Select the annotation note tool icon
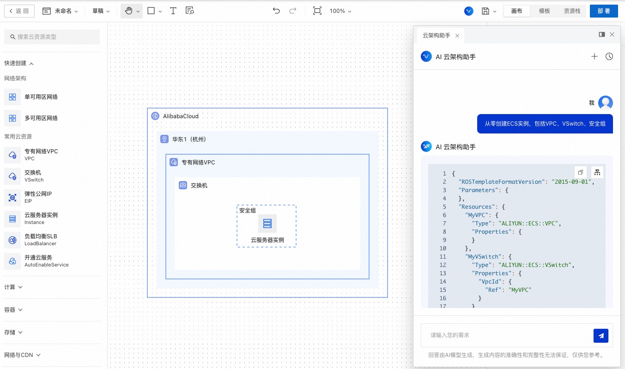Image resolution: width=625 pixels, height=369 pixels. (189, 11)
